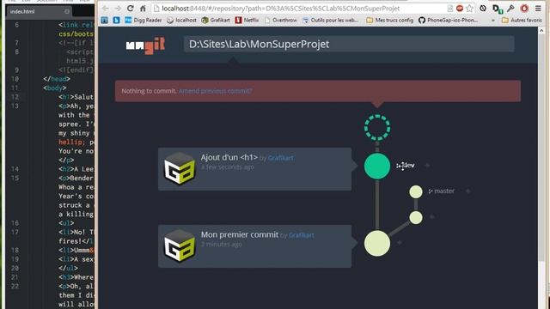550x309 pixels.
Task: Open Chrome's hamburger menu
Action: pos(538,8)
